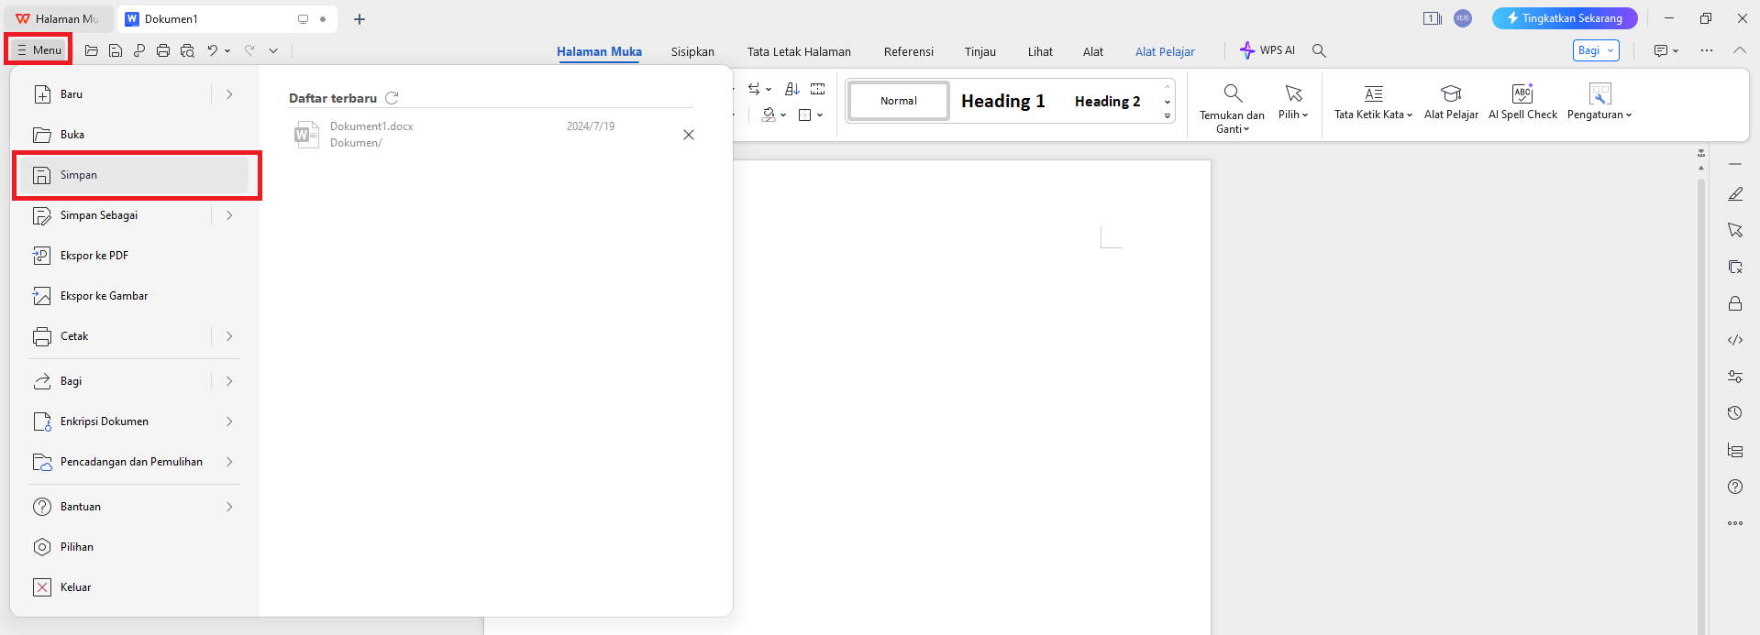Expand the Bagi submenu arrow in menu

pyautogui.click(x=229, y=381)
